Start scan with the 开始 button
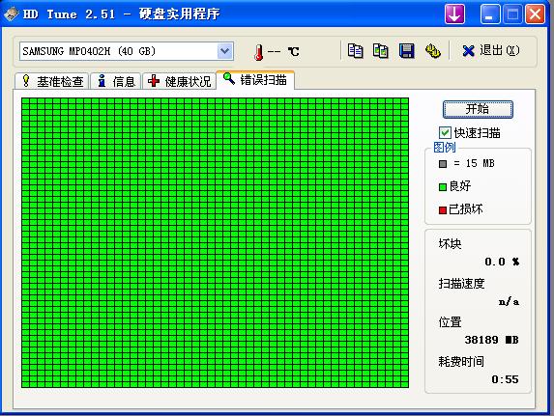 (478, 109)
